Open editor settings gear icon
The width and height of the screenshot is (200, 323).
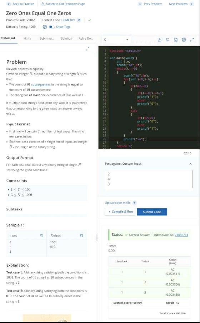(x=184, y=40)
